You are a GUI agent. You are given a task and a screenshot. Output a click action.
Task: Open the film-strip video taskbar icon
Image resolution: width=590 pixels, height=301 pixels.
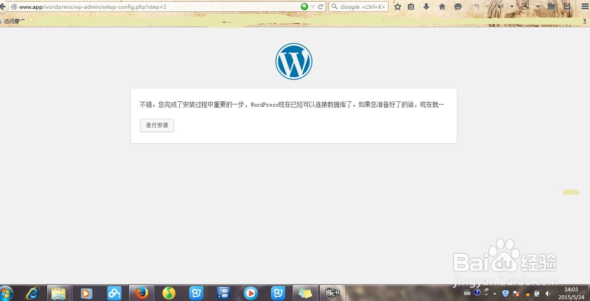pos(223,293)
